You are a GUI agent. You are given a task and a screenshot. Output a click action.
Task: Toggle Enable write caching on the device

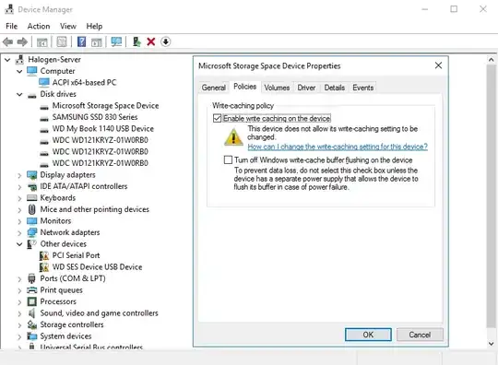click(218, 118)
